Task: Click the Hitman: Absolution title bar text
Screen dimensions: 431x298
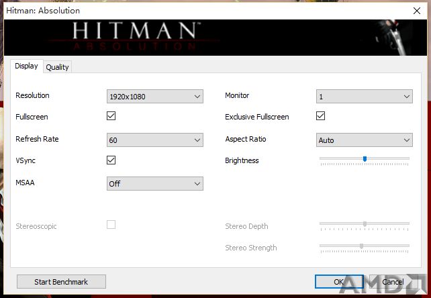Action: (x=43, y=11)
